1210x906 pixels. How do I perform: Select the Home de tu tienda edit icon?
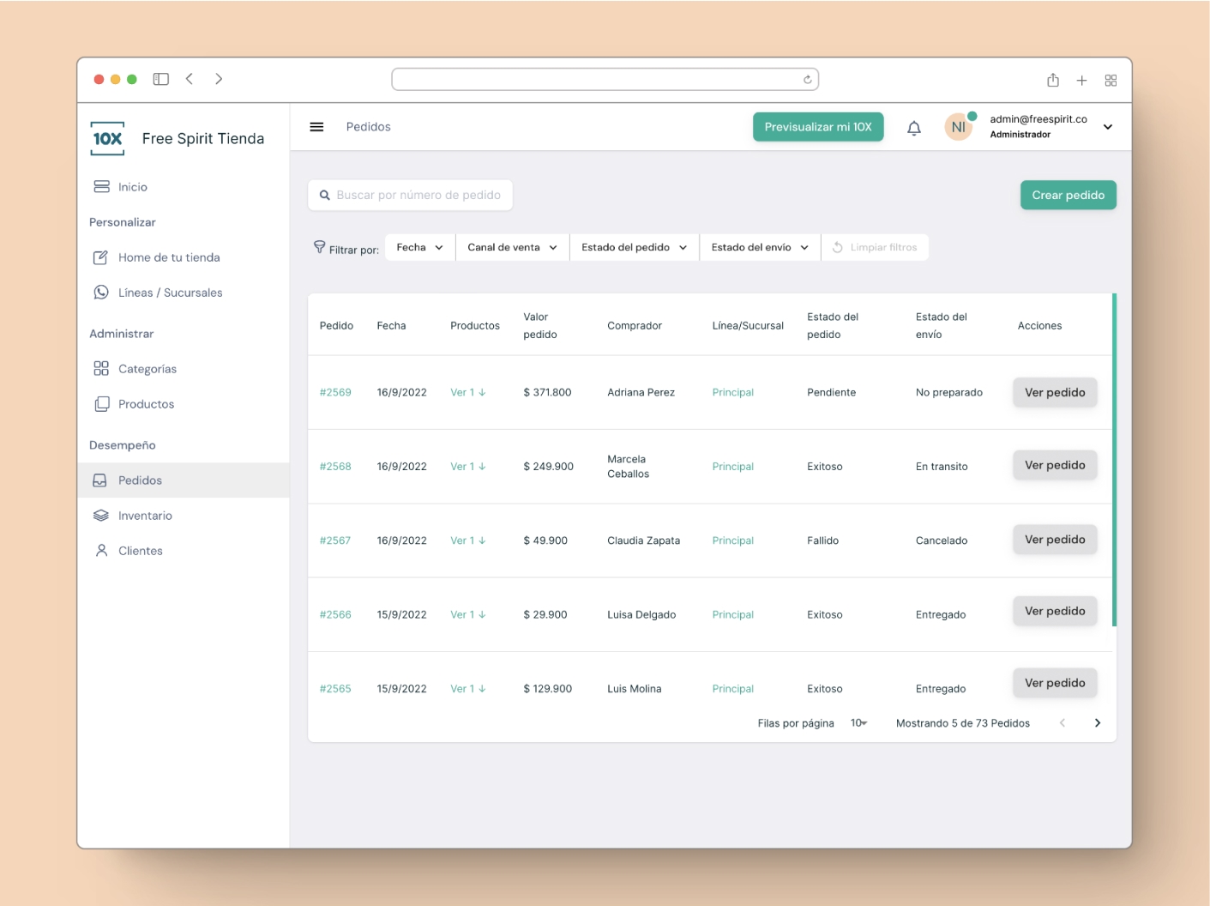point(103,257)
